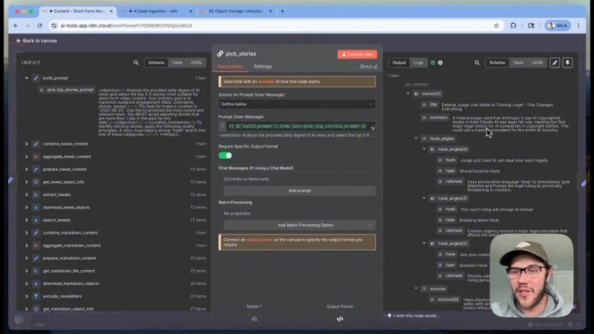
Task: Click the search_tweets node icon
Action: pos(36,220)
